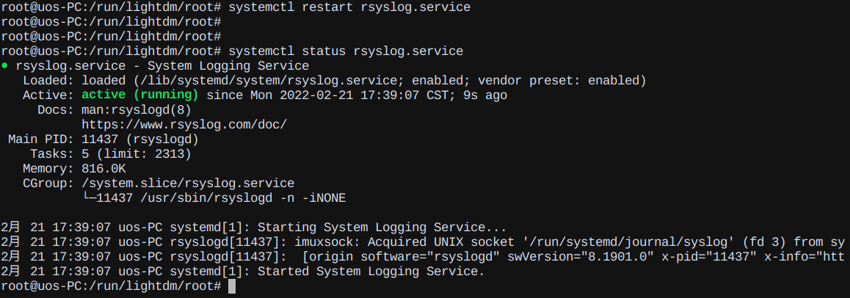
Task: Click the 'systemctl restart rsyslog.service' command
Action: coord(349,7)
